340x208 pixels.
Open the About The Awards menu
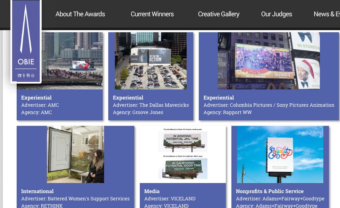(80, 14)
